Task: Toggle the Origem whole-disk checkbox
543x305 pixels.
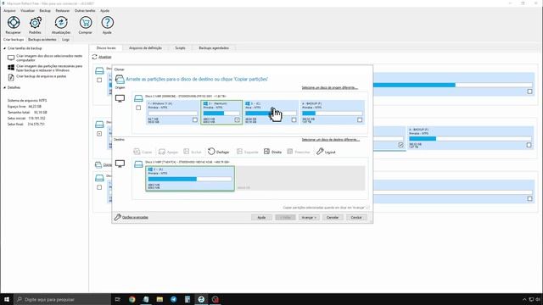Action: (138, 108)
